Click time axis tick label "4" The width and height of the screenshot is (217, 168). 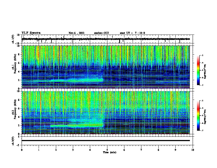(90, 150)
